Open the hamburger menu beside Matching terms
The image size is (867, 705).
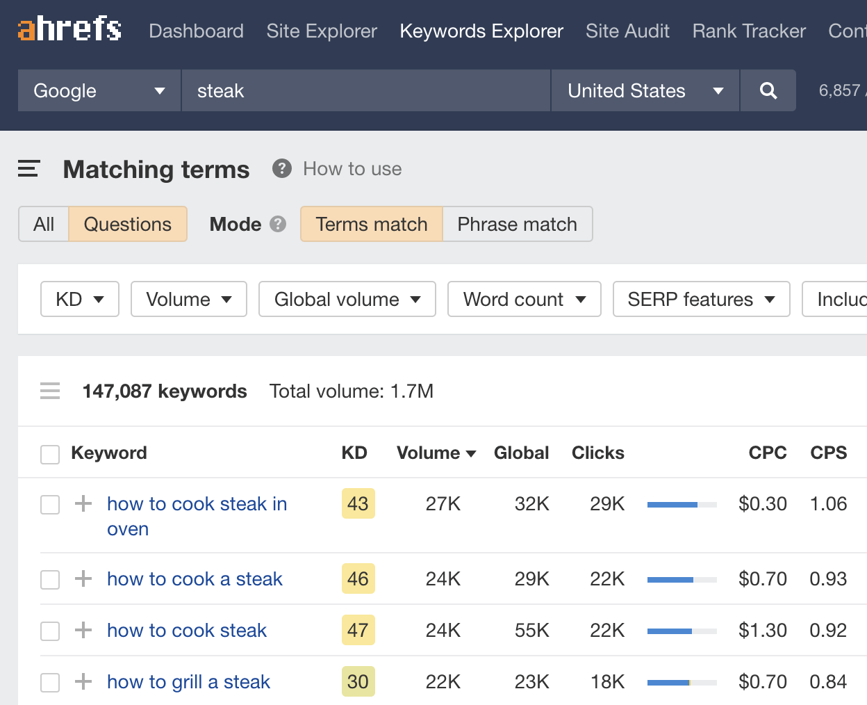pos(28,169)
